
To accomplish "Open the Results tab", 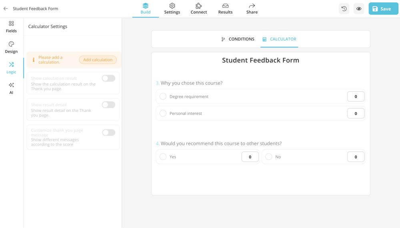I will coord(225,8).
